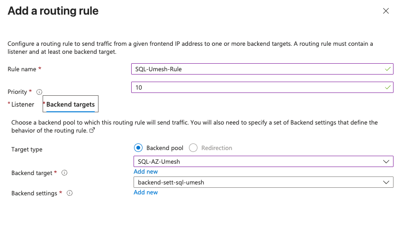Click the Backend target info icon
The height and width of the screenshot is (226, 403).
(x=64, y=173)
